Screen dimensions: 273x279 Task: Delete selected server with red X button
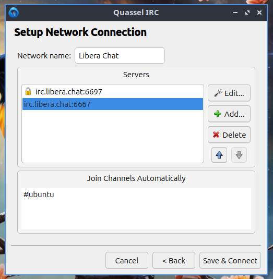tap(229, 135)
